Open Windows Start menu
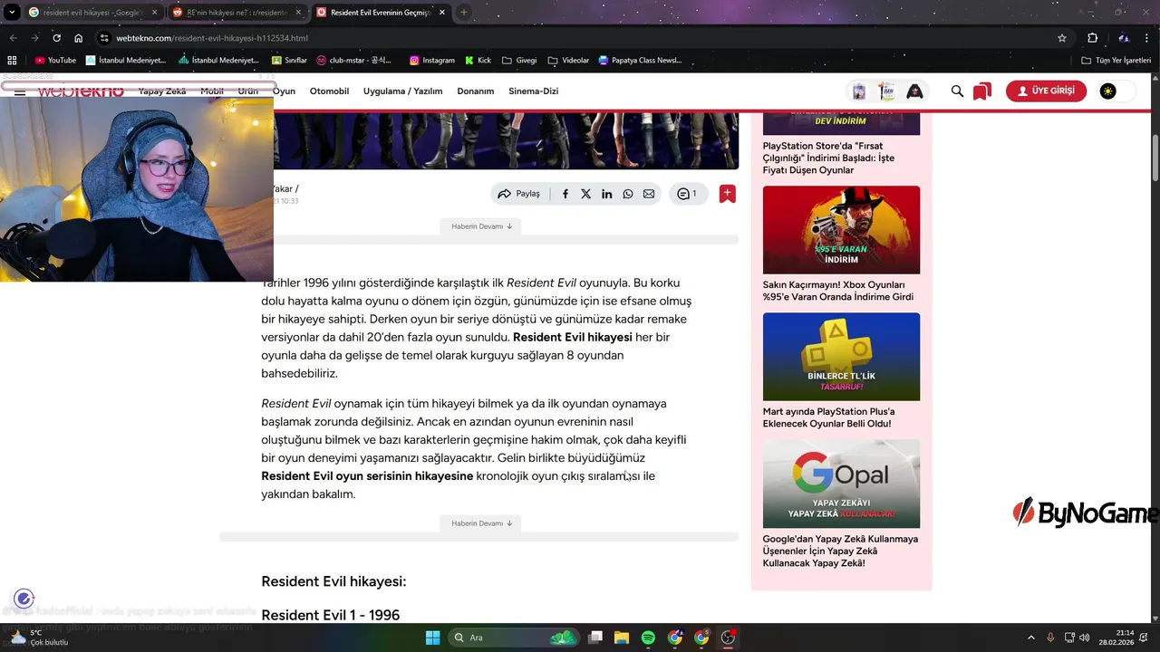Viewport: 1160px width, 652px height. pos(432,638)
